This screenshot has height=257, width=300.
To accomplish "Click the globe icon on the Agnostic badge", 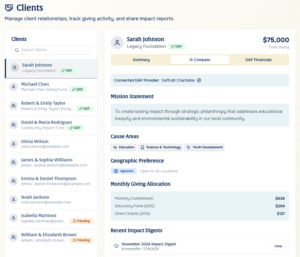I will (x=116, y=171).
